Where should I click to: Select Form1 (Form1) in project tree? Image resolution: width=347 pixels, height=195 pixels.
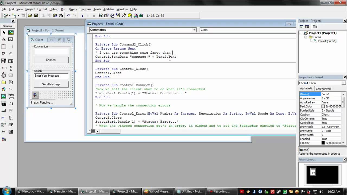tap(327, 41)
